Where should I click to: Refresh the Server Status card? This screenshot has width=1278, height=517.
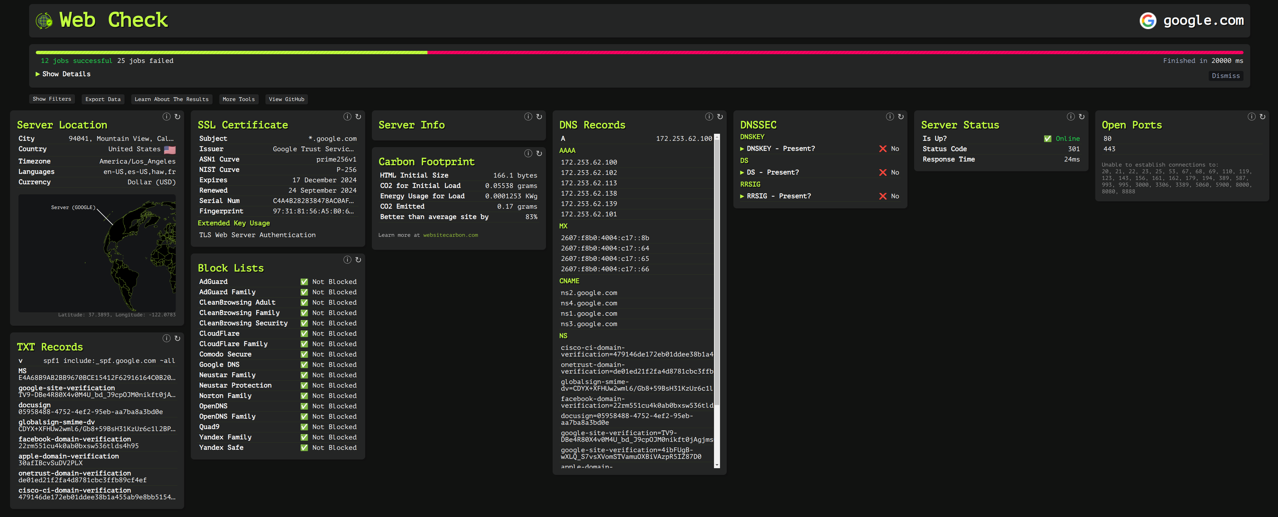pos(1082,116)
